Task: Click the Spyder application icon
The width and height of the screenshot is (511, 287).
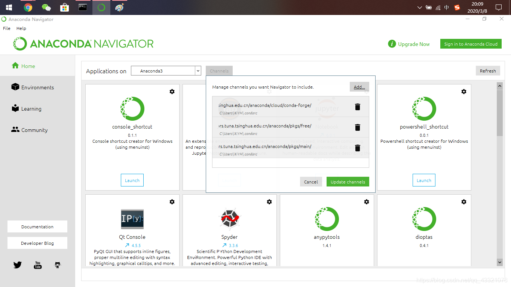Action: (x=230, y=219)
